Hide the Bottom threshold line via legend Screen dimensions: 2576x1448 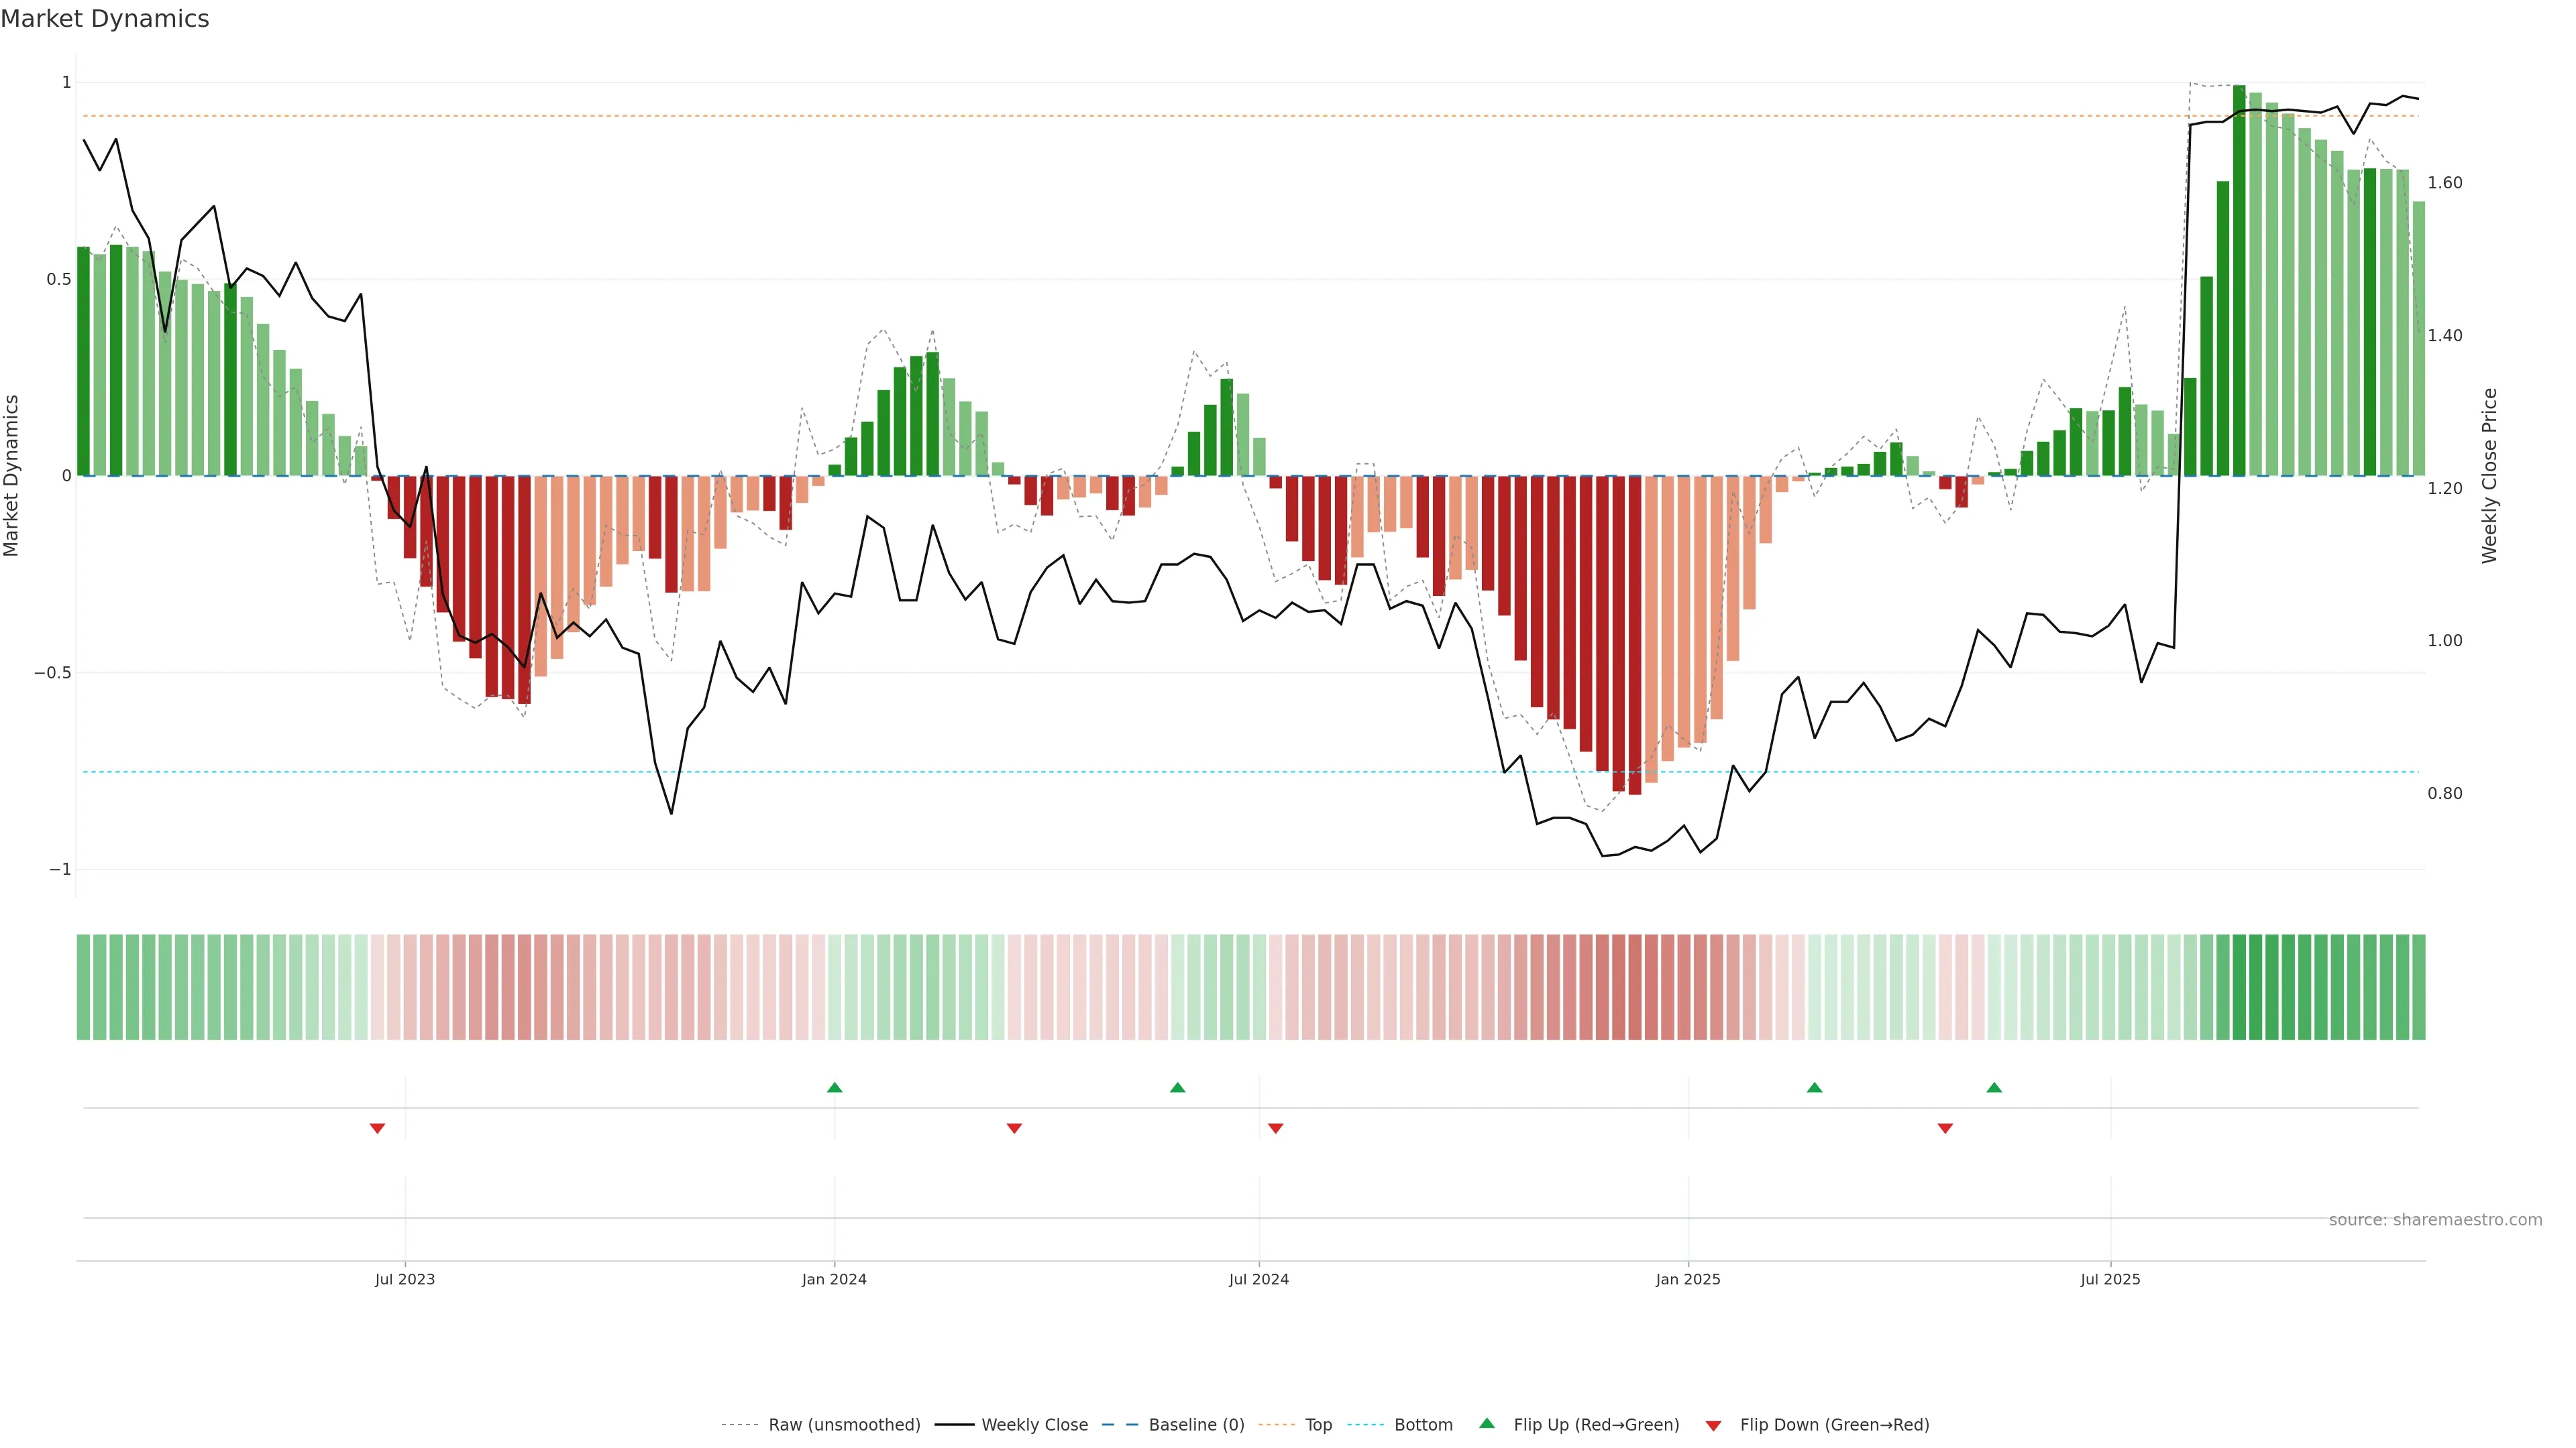coord(1422,1425)
